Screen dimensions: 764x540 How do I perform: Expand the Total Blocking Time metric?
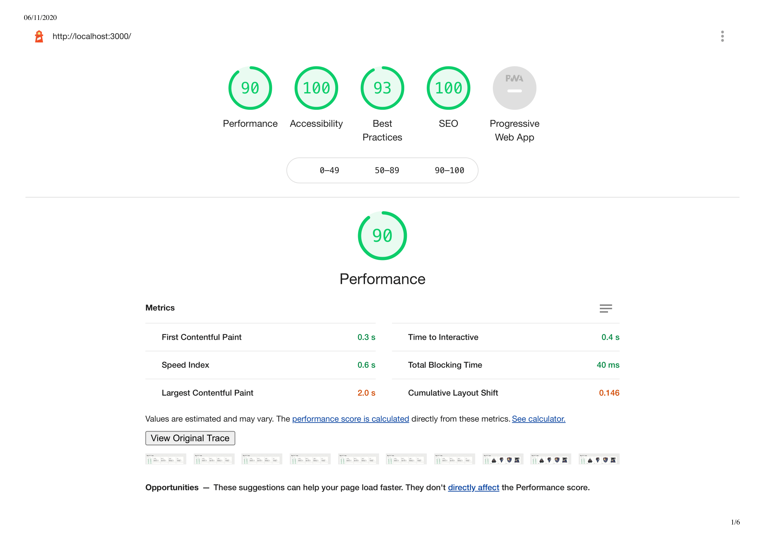click(x=445, y=365)
